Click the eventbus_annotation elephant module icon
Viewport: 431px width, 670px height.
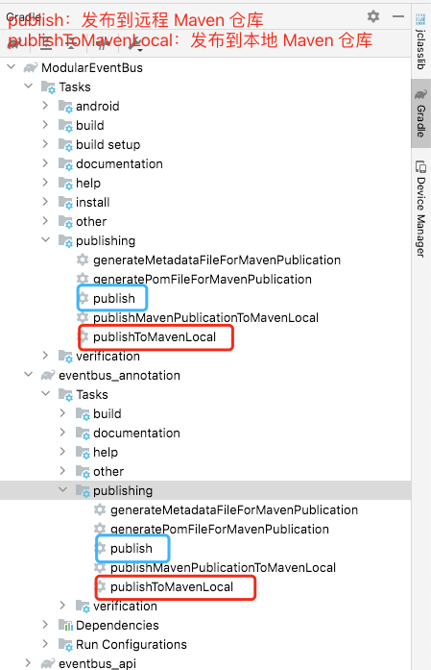pos(48,375)
